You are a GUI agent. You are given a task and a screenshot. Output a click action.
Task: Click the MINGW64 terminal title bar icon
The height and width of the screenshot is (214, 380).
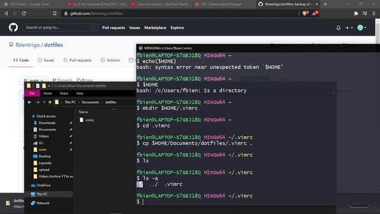pyautogui.click(x=141, y=48)
